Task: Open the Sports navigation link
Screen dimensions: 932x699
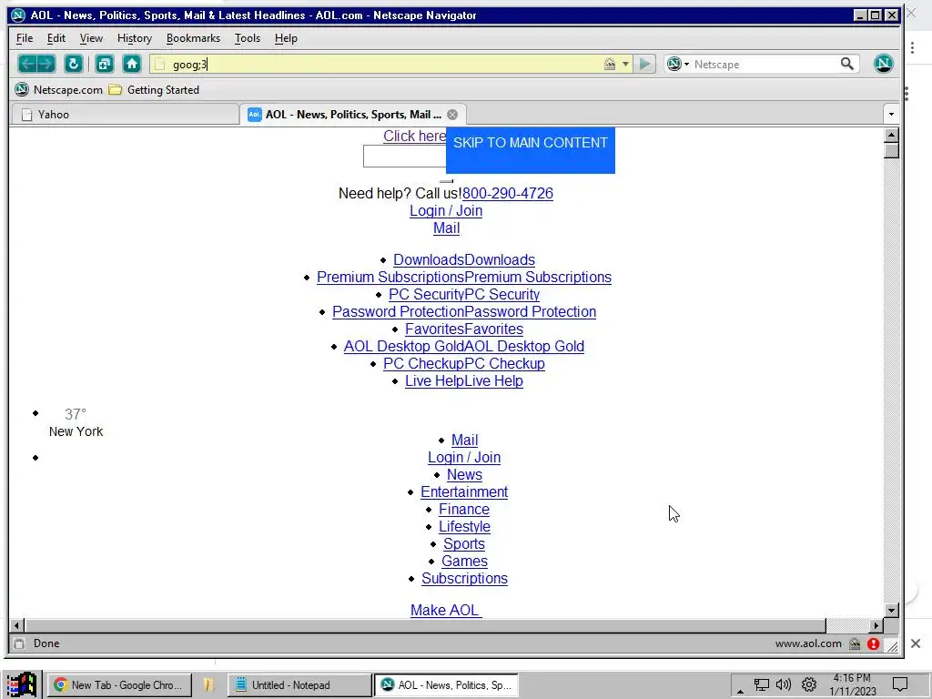Action: point(464,543)
